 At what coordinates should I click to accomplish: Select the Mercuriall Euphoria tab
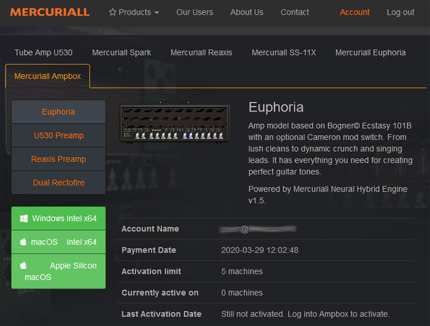point(370,52)
